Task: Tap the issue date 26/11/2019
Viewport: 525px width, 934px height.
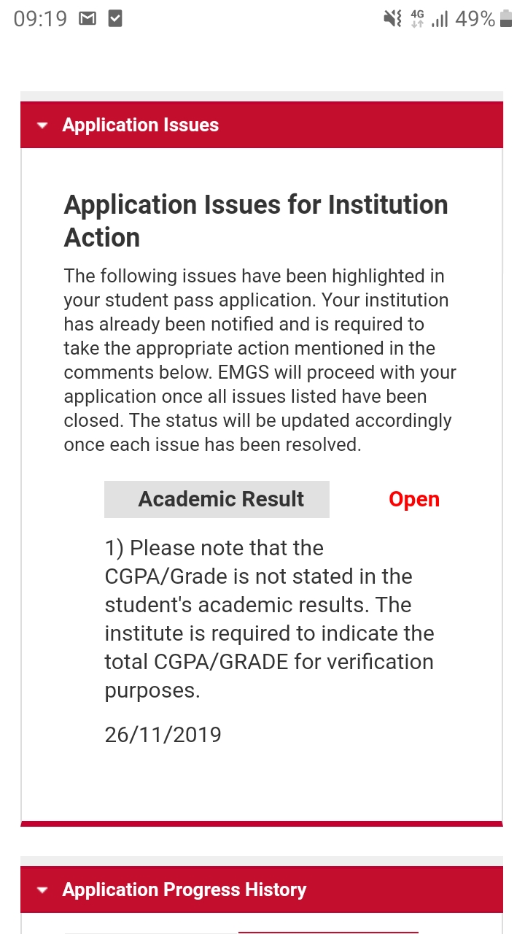Action: [x=163, y=735]
